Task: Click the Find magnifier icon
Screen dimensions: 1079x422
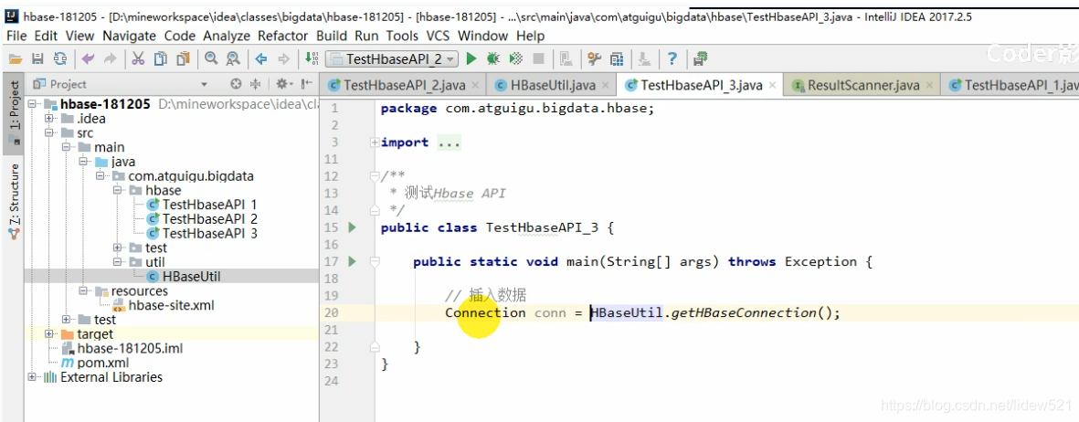Action: [x=211, y=59]
